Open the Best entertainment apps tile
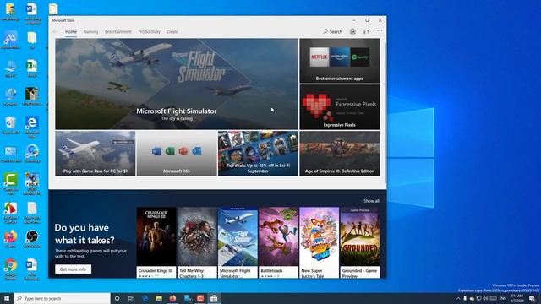 pos(340,61)
